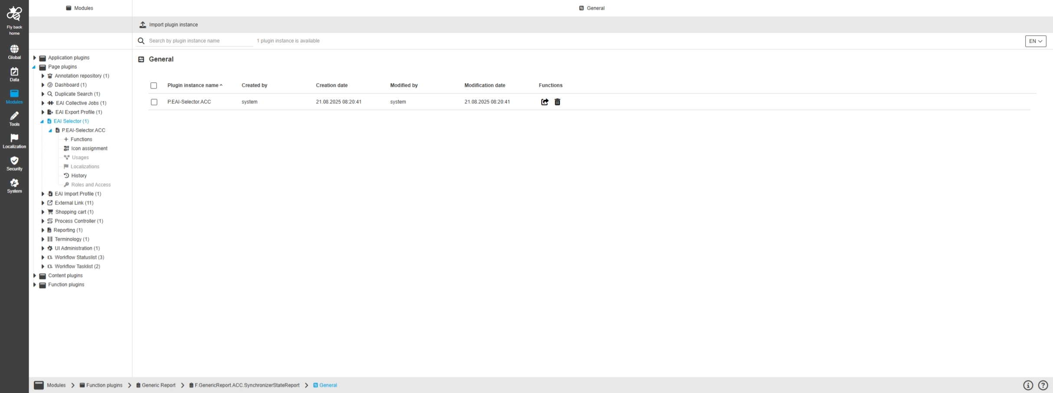The image size is (1053, 393).
Task: Expand the Dashboard tree node
Action: pos(43,85)
